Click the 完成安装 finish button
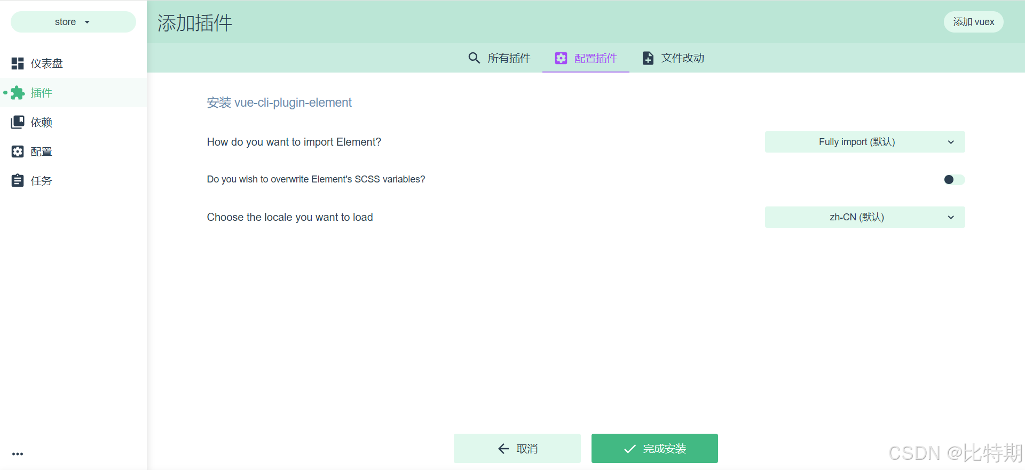 pos(655,449)
